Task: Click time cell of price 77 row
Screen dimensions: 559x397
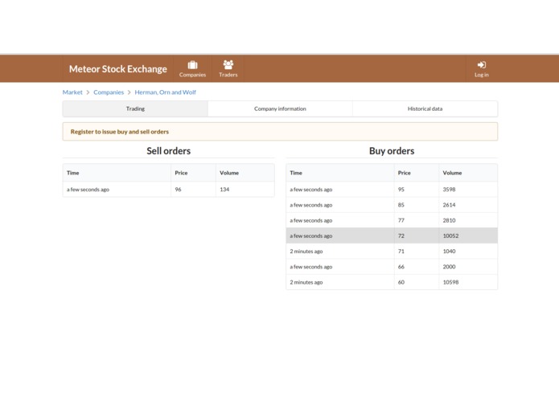Action: [x=340, y=220]
